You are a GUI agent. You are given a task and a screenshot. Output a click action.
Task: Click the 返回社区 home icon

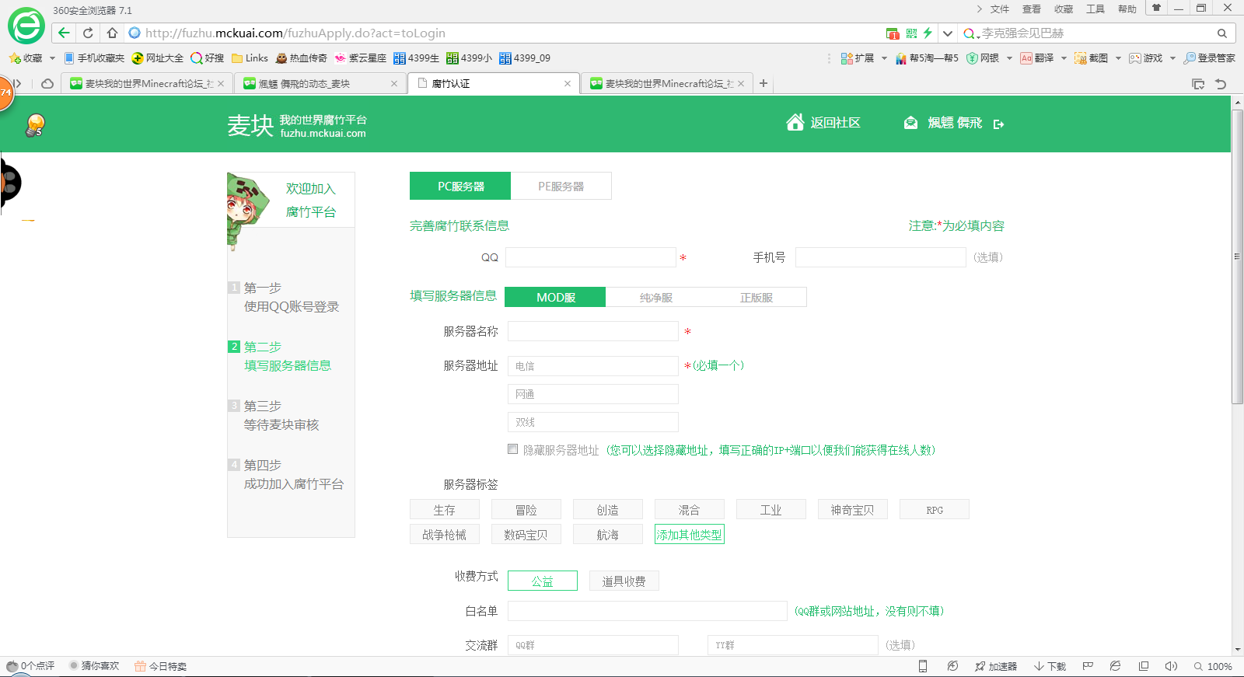795,122
